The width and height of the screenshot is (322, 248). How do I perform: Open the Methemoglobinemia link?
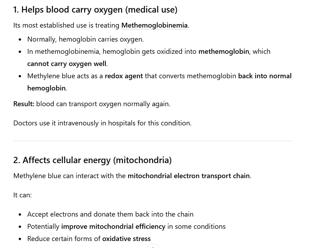coord(154,25)
